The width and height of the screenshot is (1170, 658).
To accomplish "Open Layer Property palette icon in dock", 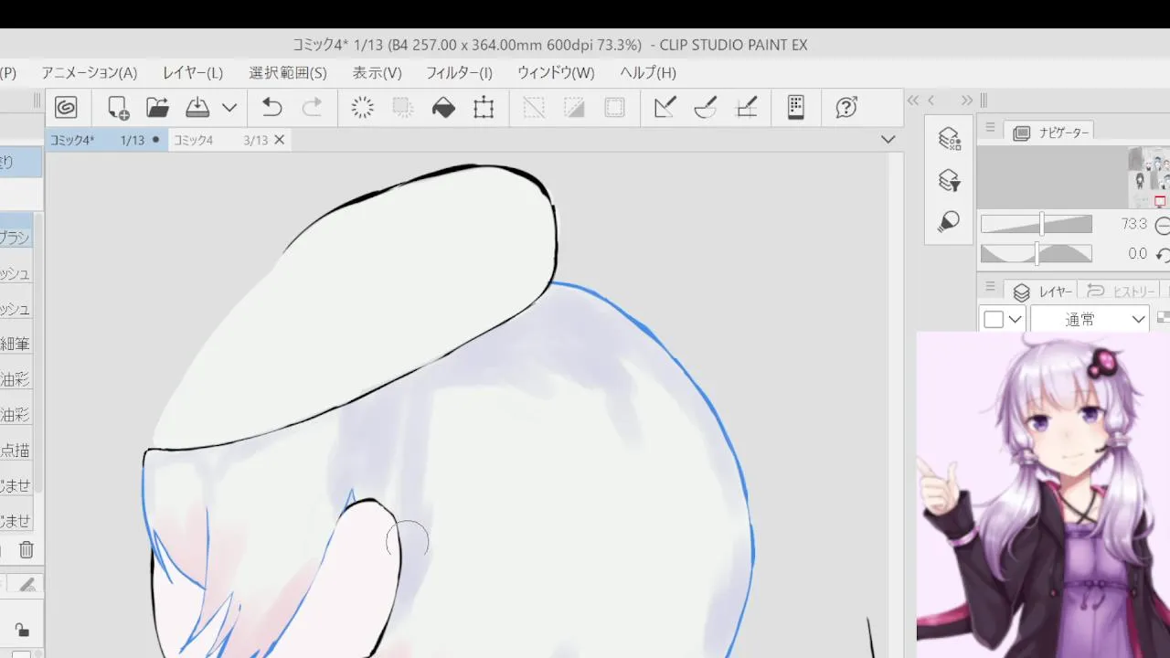I will [950, 139].
